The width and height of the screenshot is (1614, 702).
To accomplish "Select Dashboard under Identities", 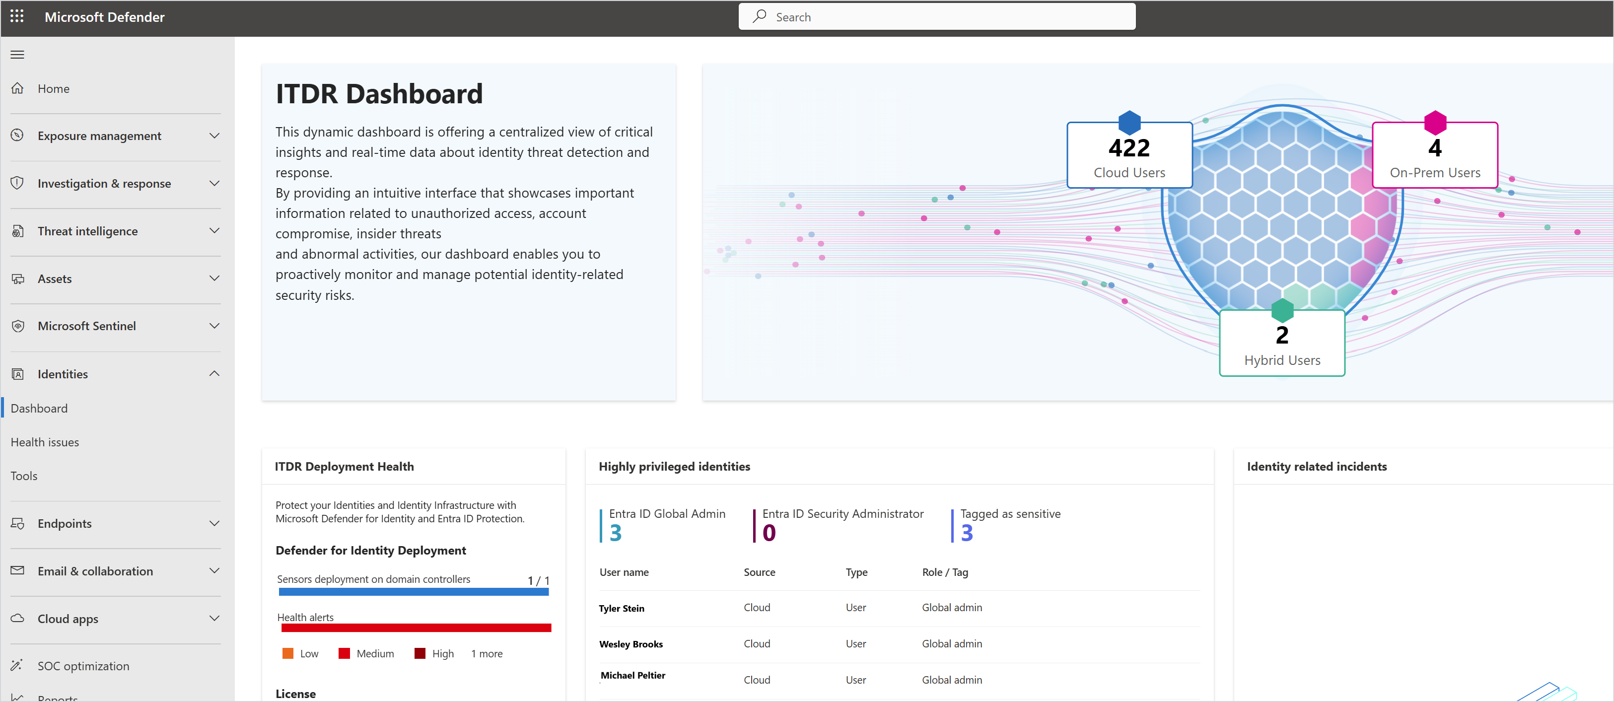I will [x=39, y=408].
